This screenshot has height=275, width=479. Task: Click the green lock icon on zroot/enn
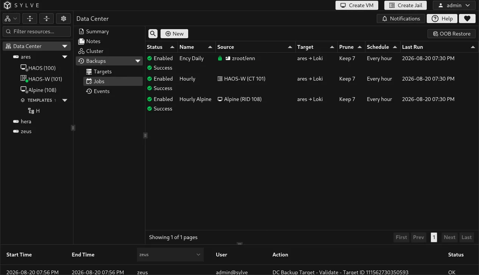pos(220,58)
